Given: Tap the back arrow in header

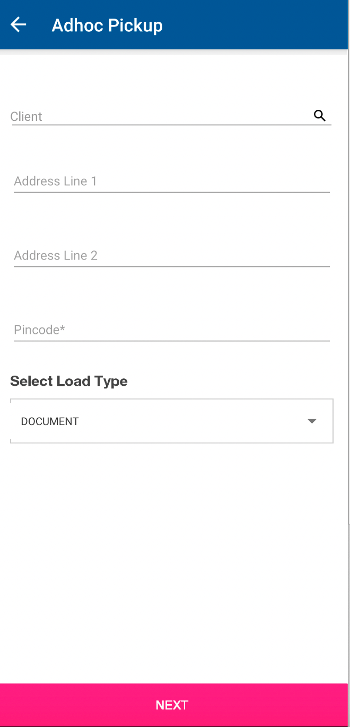Looking at the screenshot, I should (x=19, y=24).
